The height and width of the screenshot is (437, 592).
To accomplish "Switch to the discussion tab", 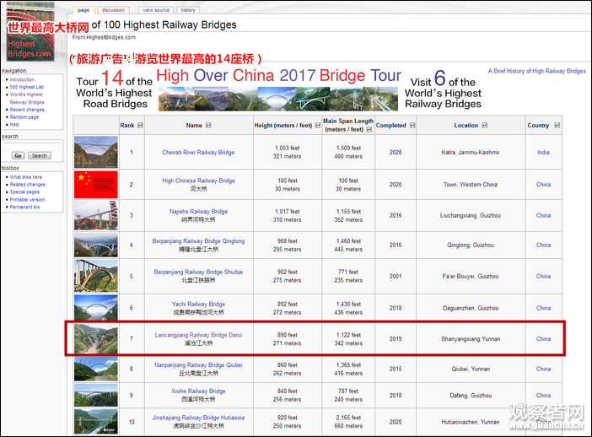I will [113, 10].
